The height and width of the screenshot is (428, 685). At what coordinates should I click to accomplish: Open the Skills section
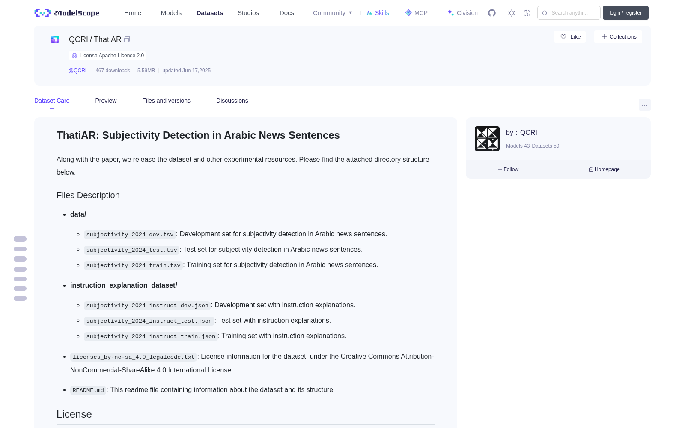378,13
